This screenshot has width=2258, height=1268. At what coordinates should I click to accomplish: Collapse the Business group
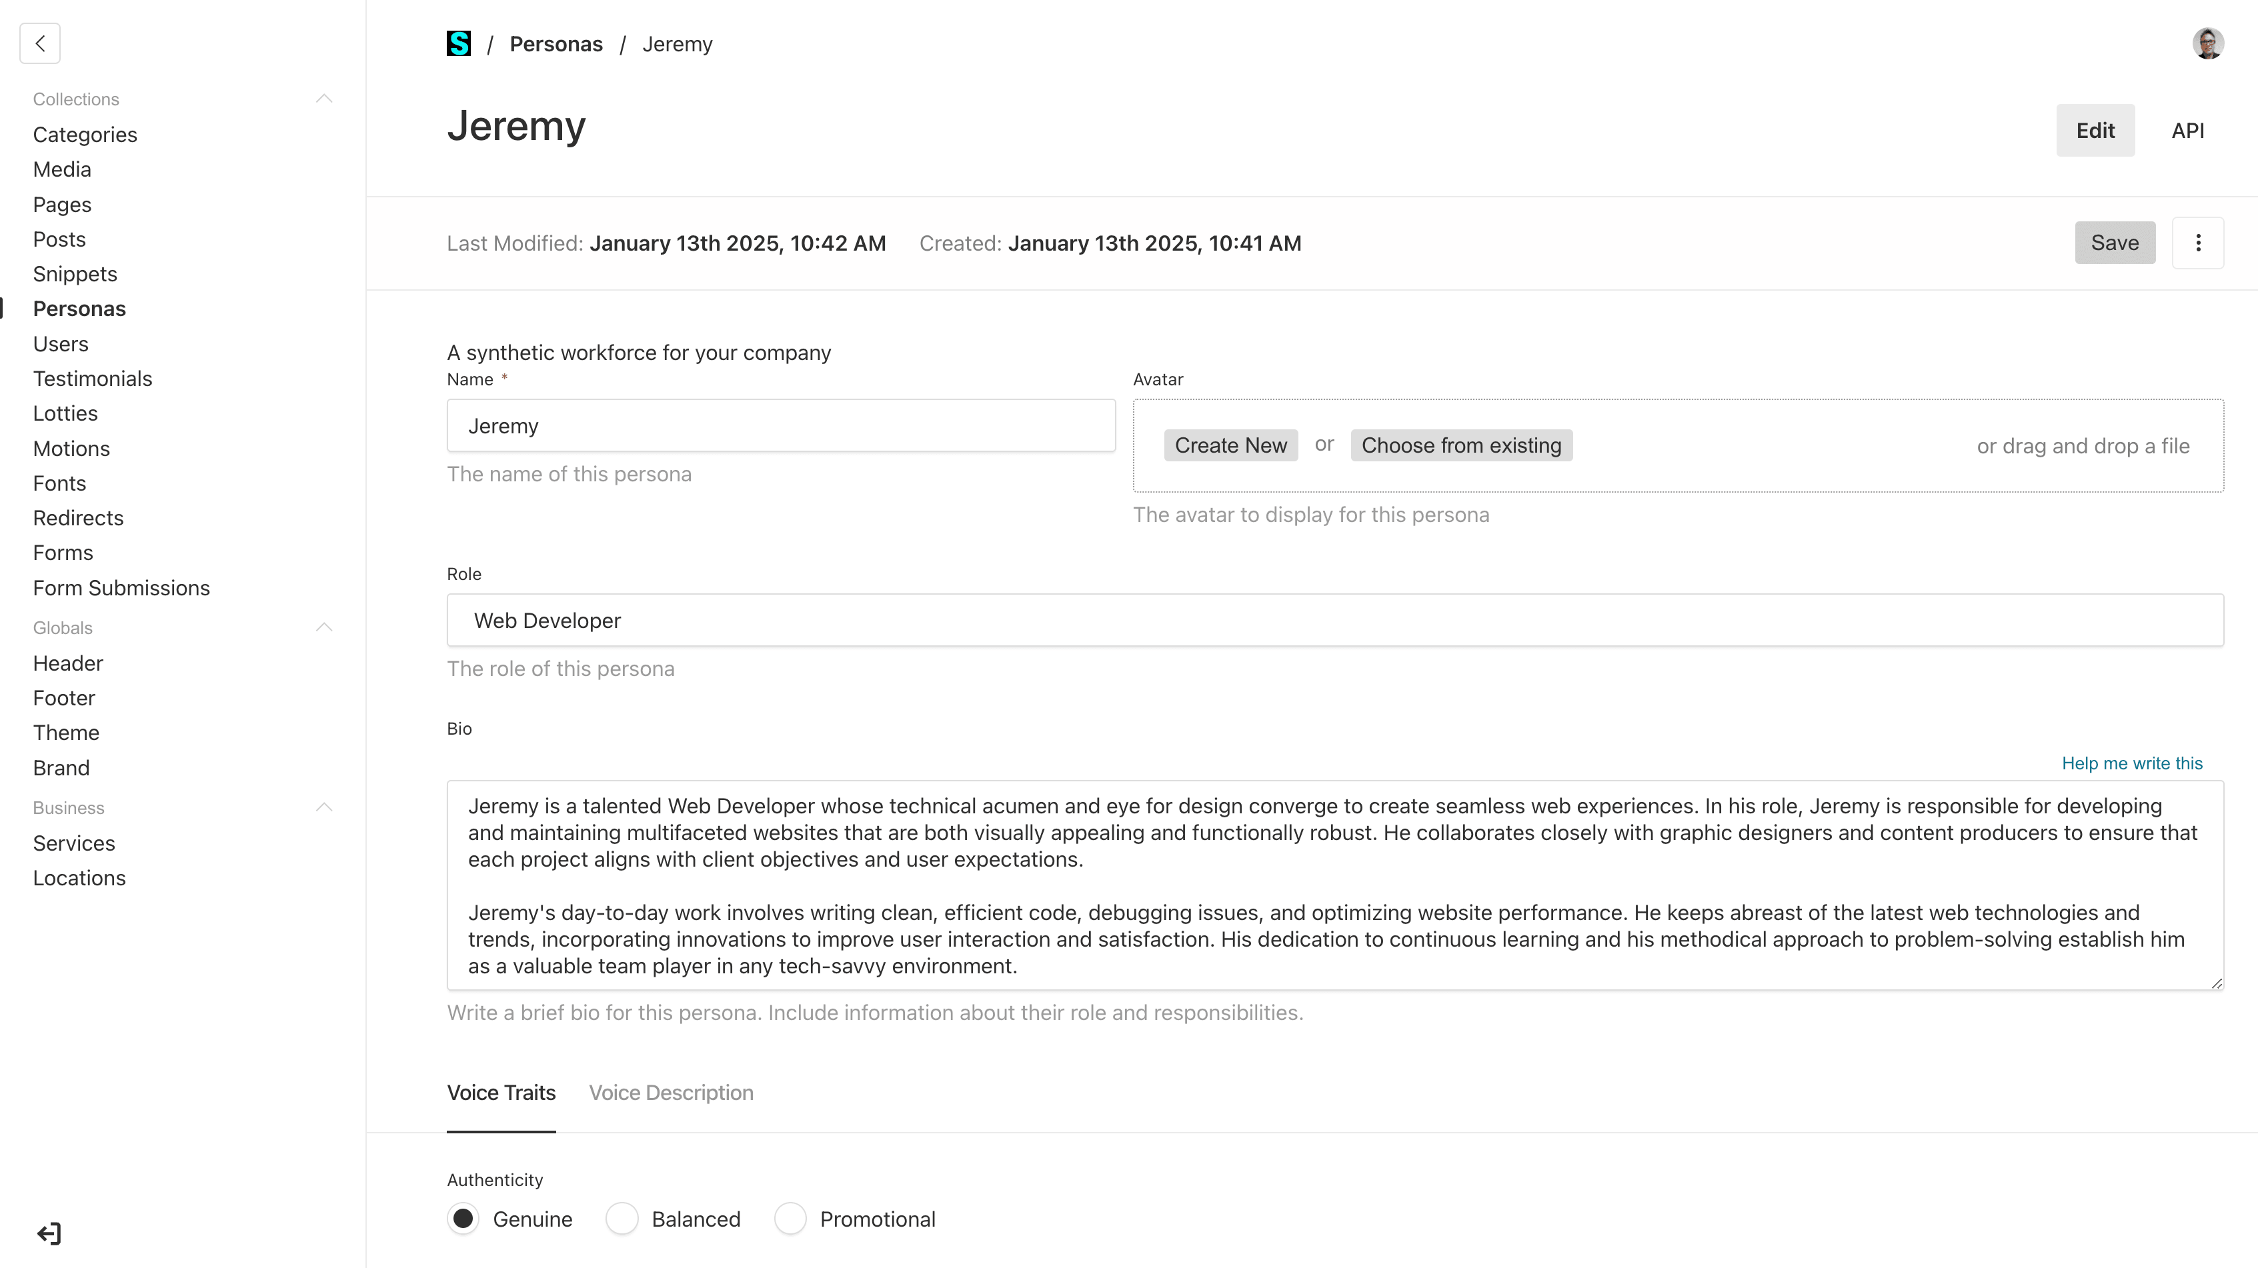(324, 808)
